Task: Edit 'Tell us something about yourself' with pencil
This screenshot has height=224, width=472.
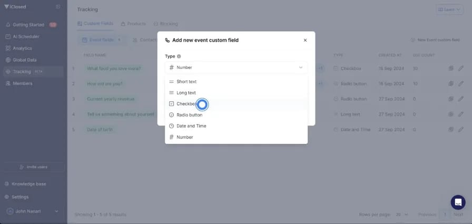Action: click(461, 114)
